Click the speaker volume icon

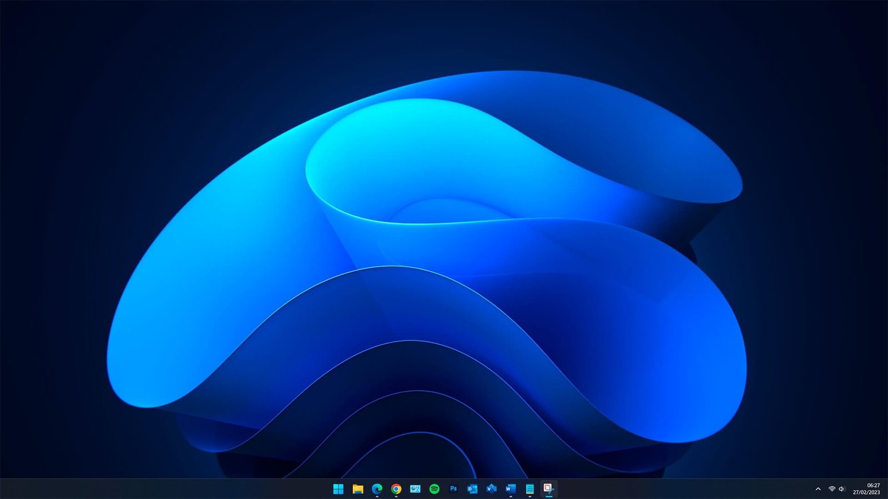[842, 489]
